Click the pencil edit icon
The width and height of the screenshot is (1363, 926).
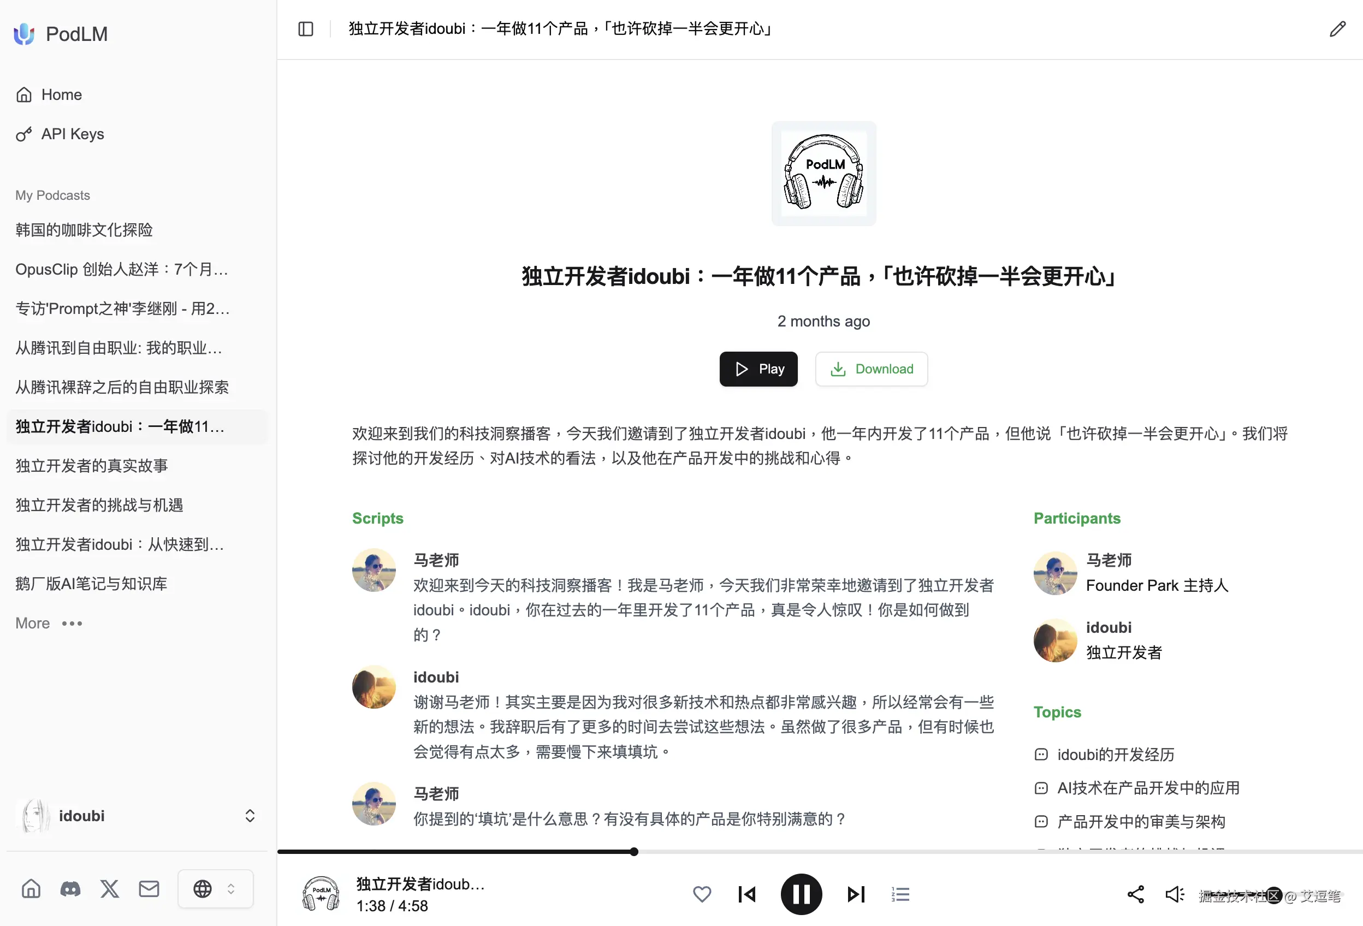click(x=1337, y=29)
